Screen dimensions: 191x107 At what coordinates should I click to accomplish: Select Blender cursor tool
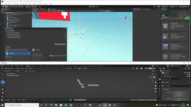pos(3,78)
